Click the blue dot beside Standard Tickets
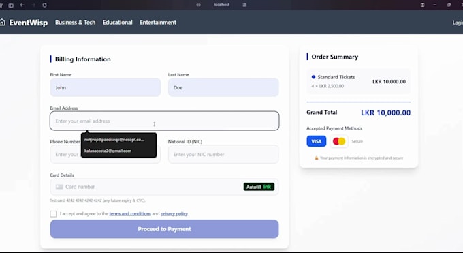This screenshot has width=463, height=253. [x=313, y=77]
